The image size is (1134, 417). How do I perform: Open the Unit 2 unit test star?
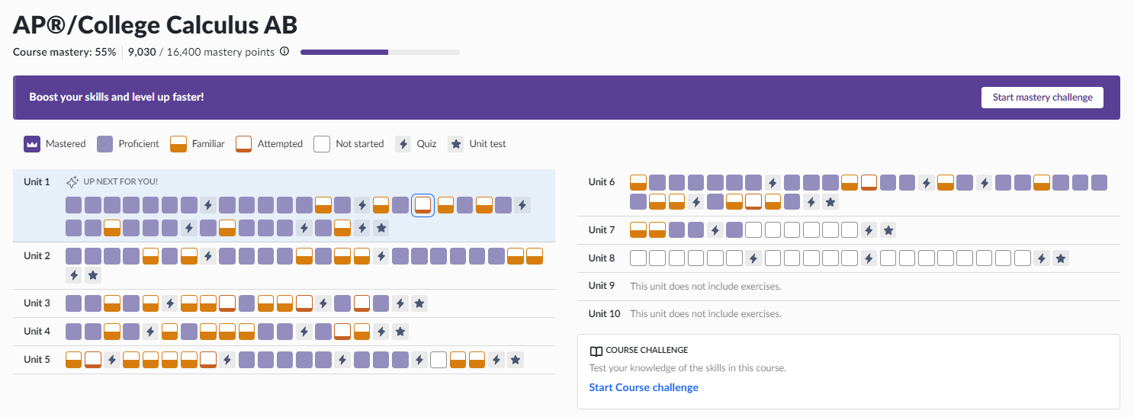(93, 274)
